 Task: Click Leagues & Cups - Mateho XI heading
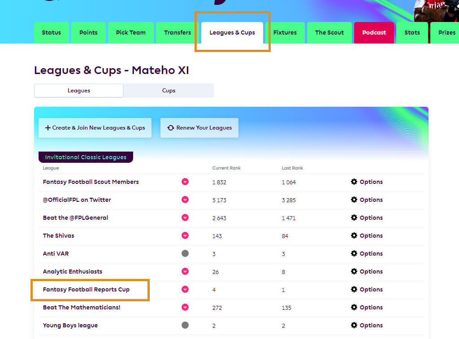point(112,70)
